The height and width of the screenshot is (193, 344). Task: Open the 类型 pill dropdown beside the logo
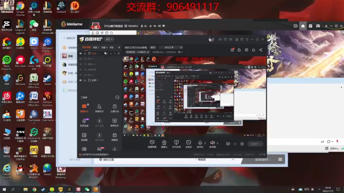click(109, 39)
